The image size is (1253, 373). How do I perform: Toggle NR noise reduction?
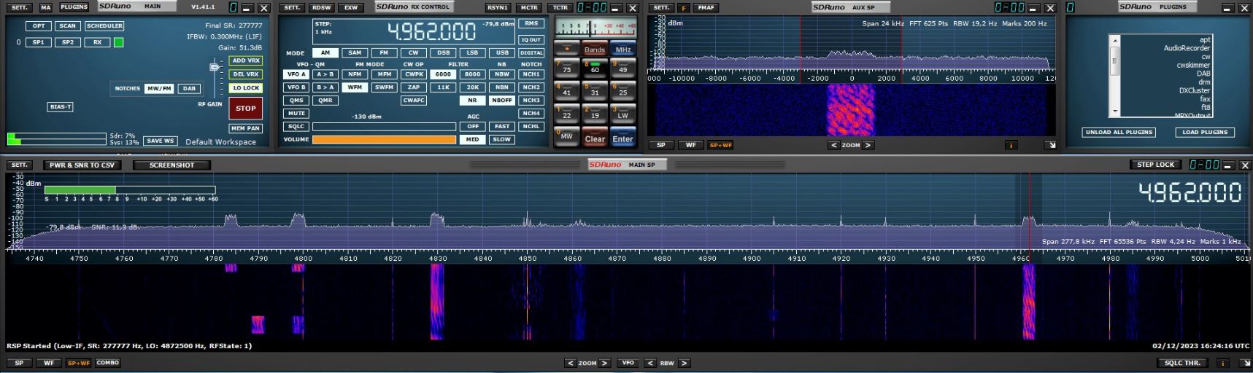point(472,101)
